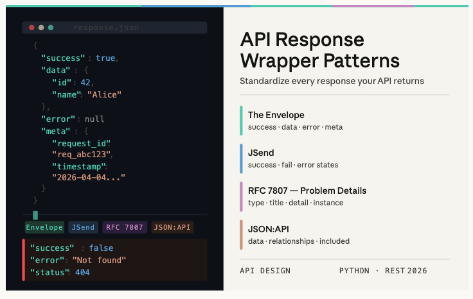Click the false value
473x299 pixels.
click(x=101, y=248)
